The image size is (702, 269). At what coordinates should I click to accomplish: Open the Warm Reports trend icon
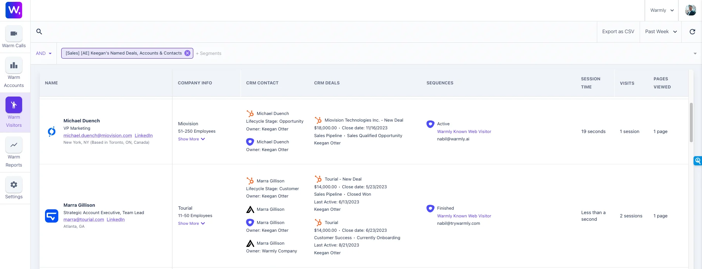pos(14,145)
